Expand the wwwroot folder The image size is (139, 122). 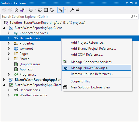point(9,49)
